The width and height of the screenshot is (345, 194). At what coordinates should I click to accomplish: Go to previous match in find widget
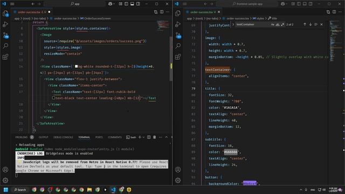305,24
